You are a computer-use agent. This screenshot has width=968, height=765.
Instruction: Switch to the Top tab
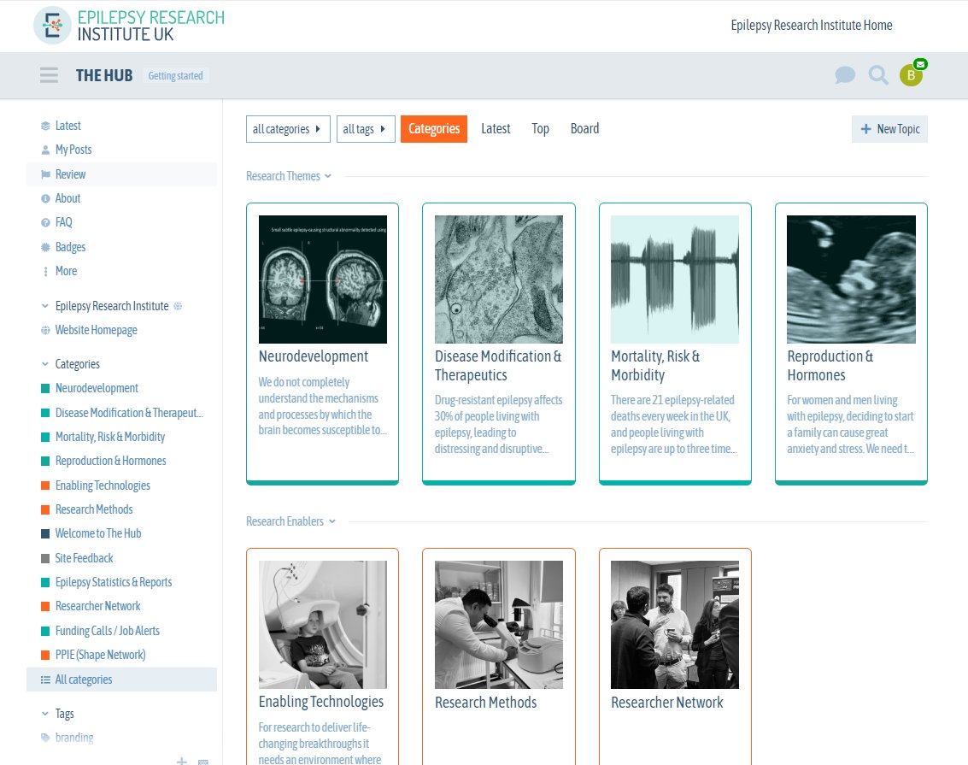click(x=540, y=129)
